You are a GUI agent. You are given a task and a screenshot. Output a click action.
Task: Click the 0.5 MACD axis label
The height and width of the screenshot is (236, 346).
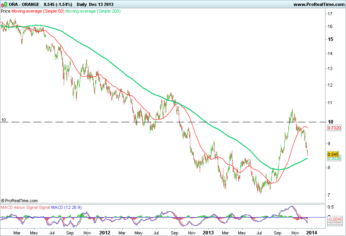click(x=331, y=207)
